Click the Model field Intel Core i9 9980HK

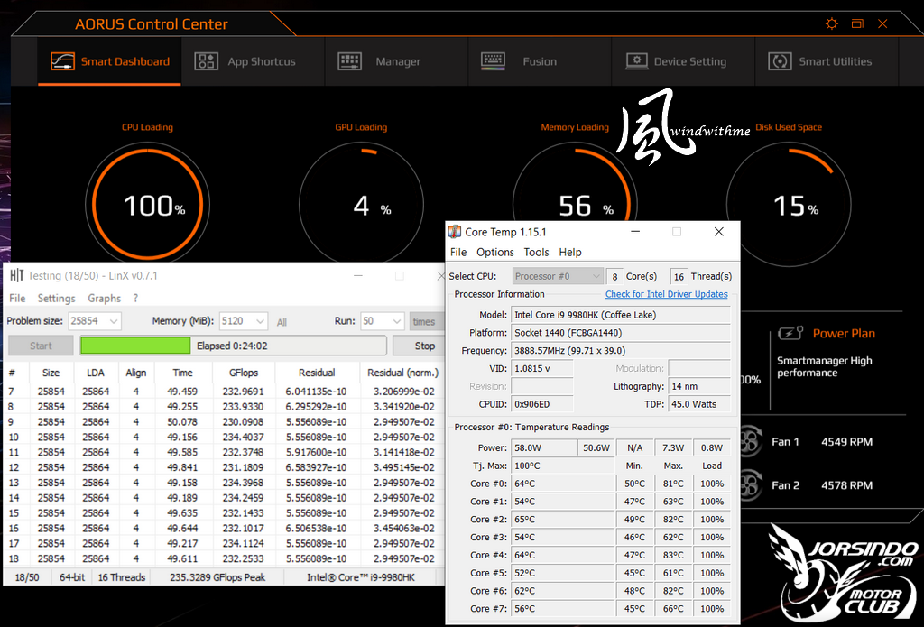621,315
